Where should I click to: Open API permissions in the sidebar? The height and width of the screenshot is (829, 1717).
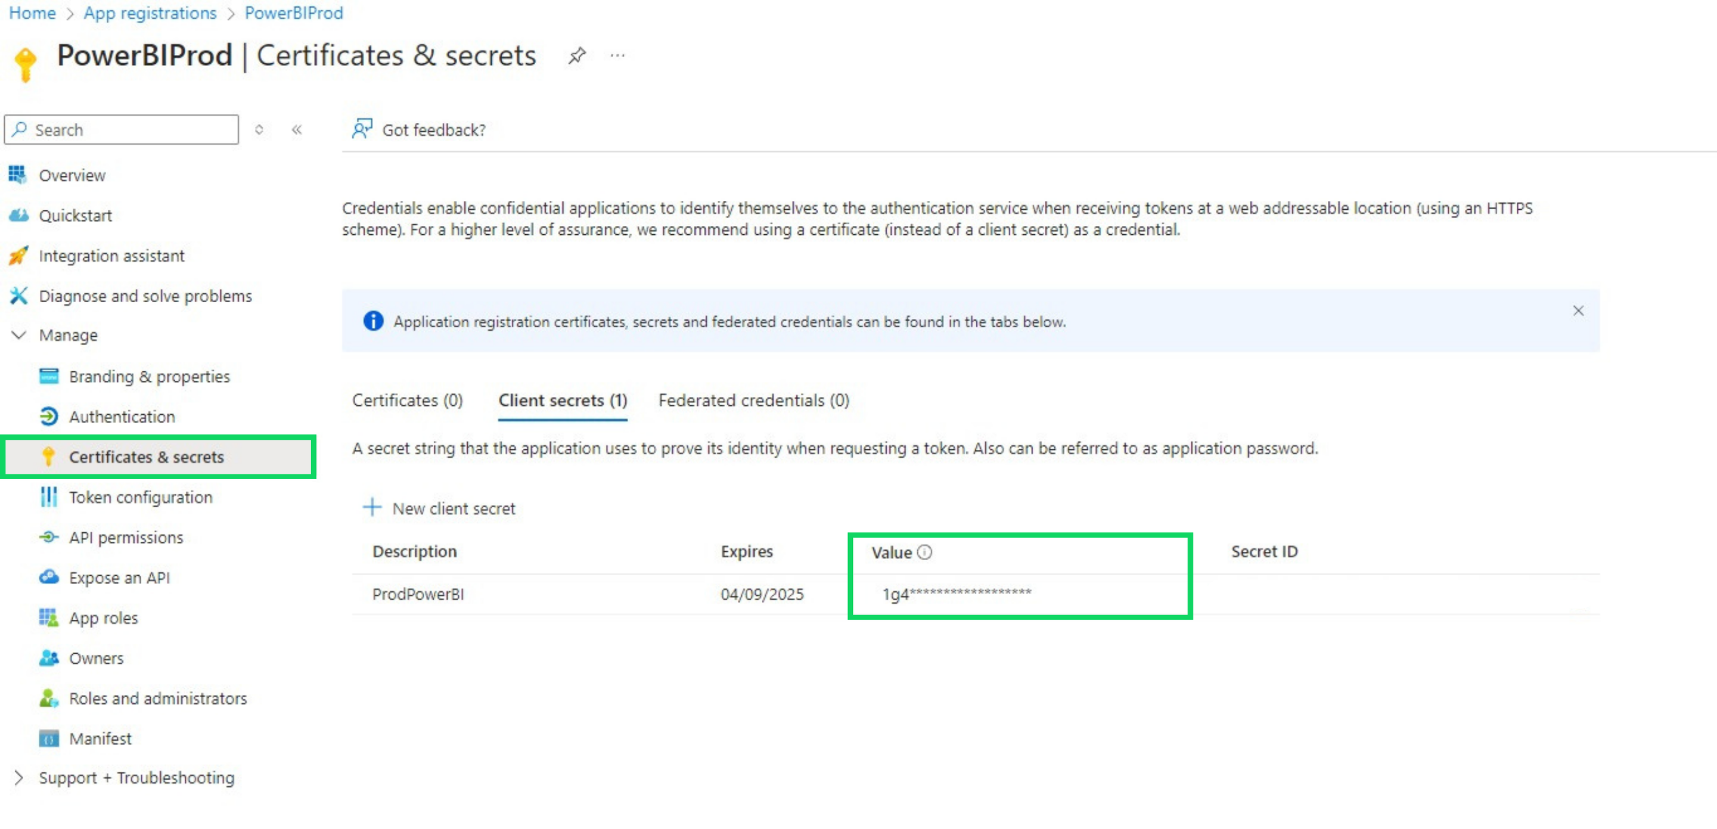tap(126, 538)
